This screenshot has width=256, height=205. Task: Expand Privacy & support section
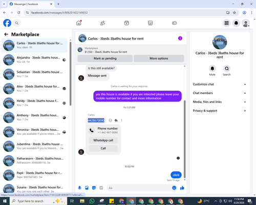[x=220, y=111]
